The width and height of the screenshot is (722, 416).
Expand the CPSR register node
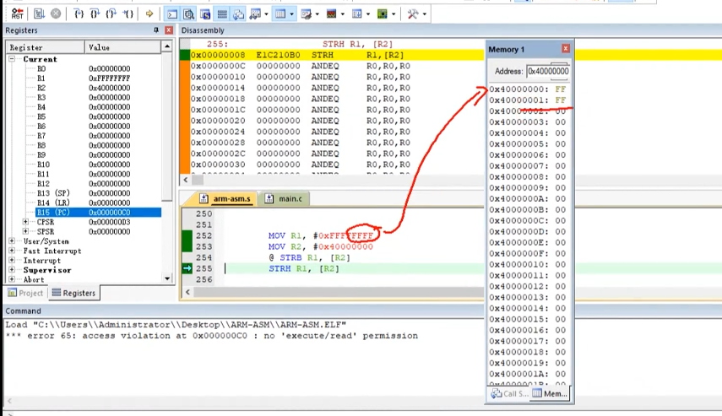click(x=26, y=222)
